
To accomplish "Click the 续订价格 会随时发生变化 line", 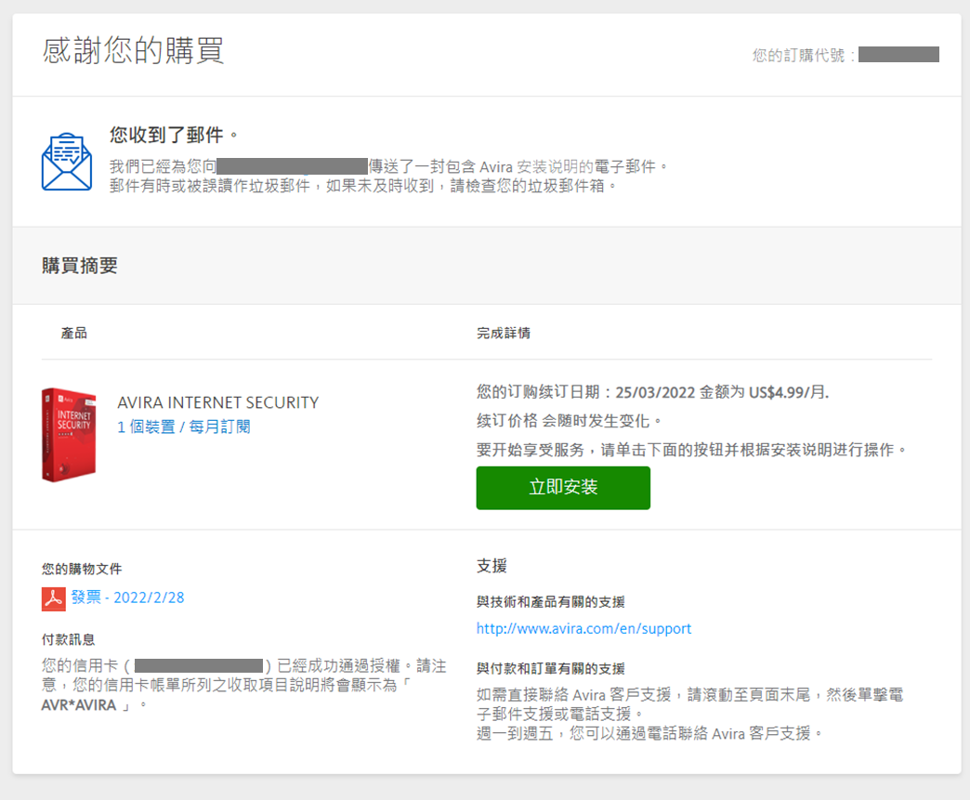I will (569, 421).
